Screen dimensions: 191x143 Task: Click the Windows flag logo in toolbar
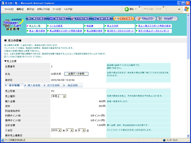coord(187,9)
